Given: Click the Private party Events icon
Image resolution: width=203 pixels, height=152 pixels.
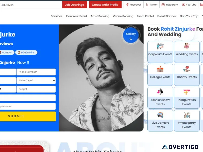Looking at the screenshot, I should [x=187, y=115].
